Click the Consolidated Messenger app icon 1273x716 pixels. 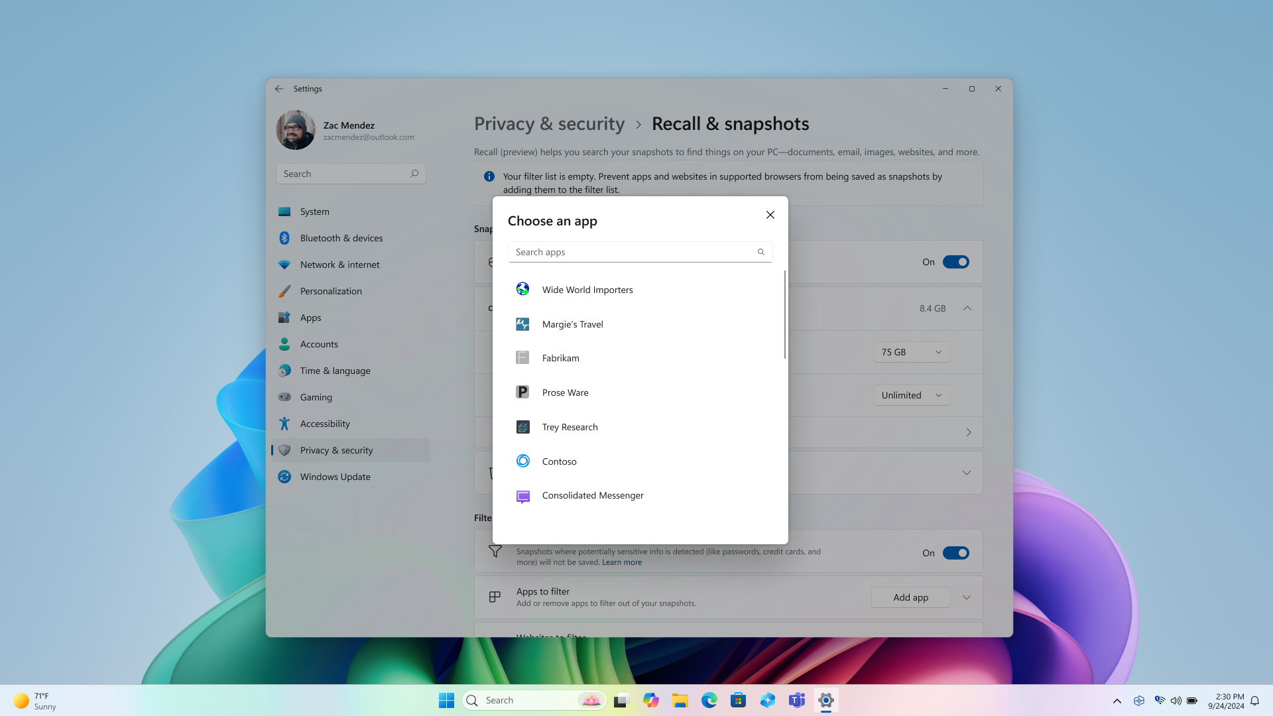(522, 496)
